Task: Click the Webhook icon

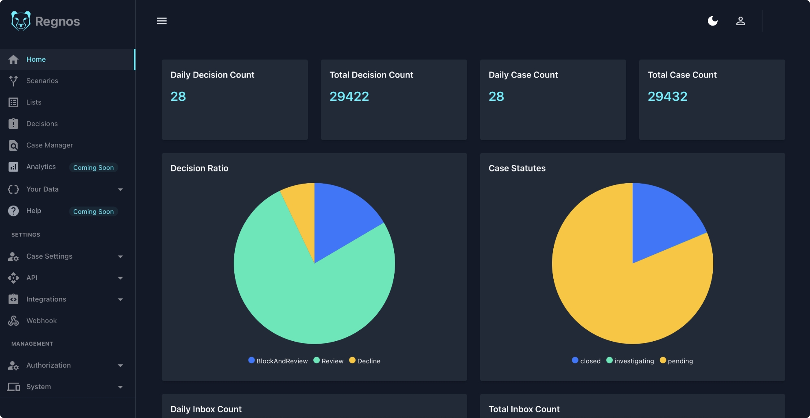Action: click(x=13, y=321)
